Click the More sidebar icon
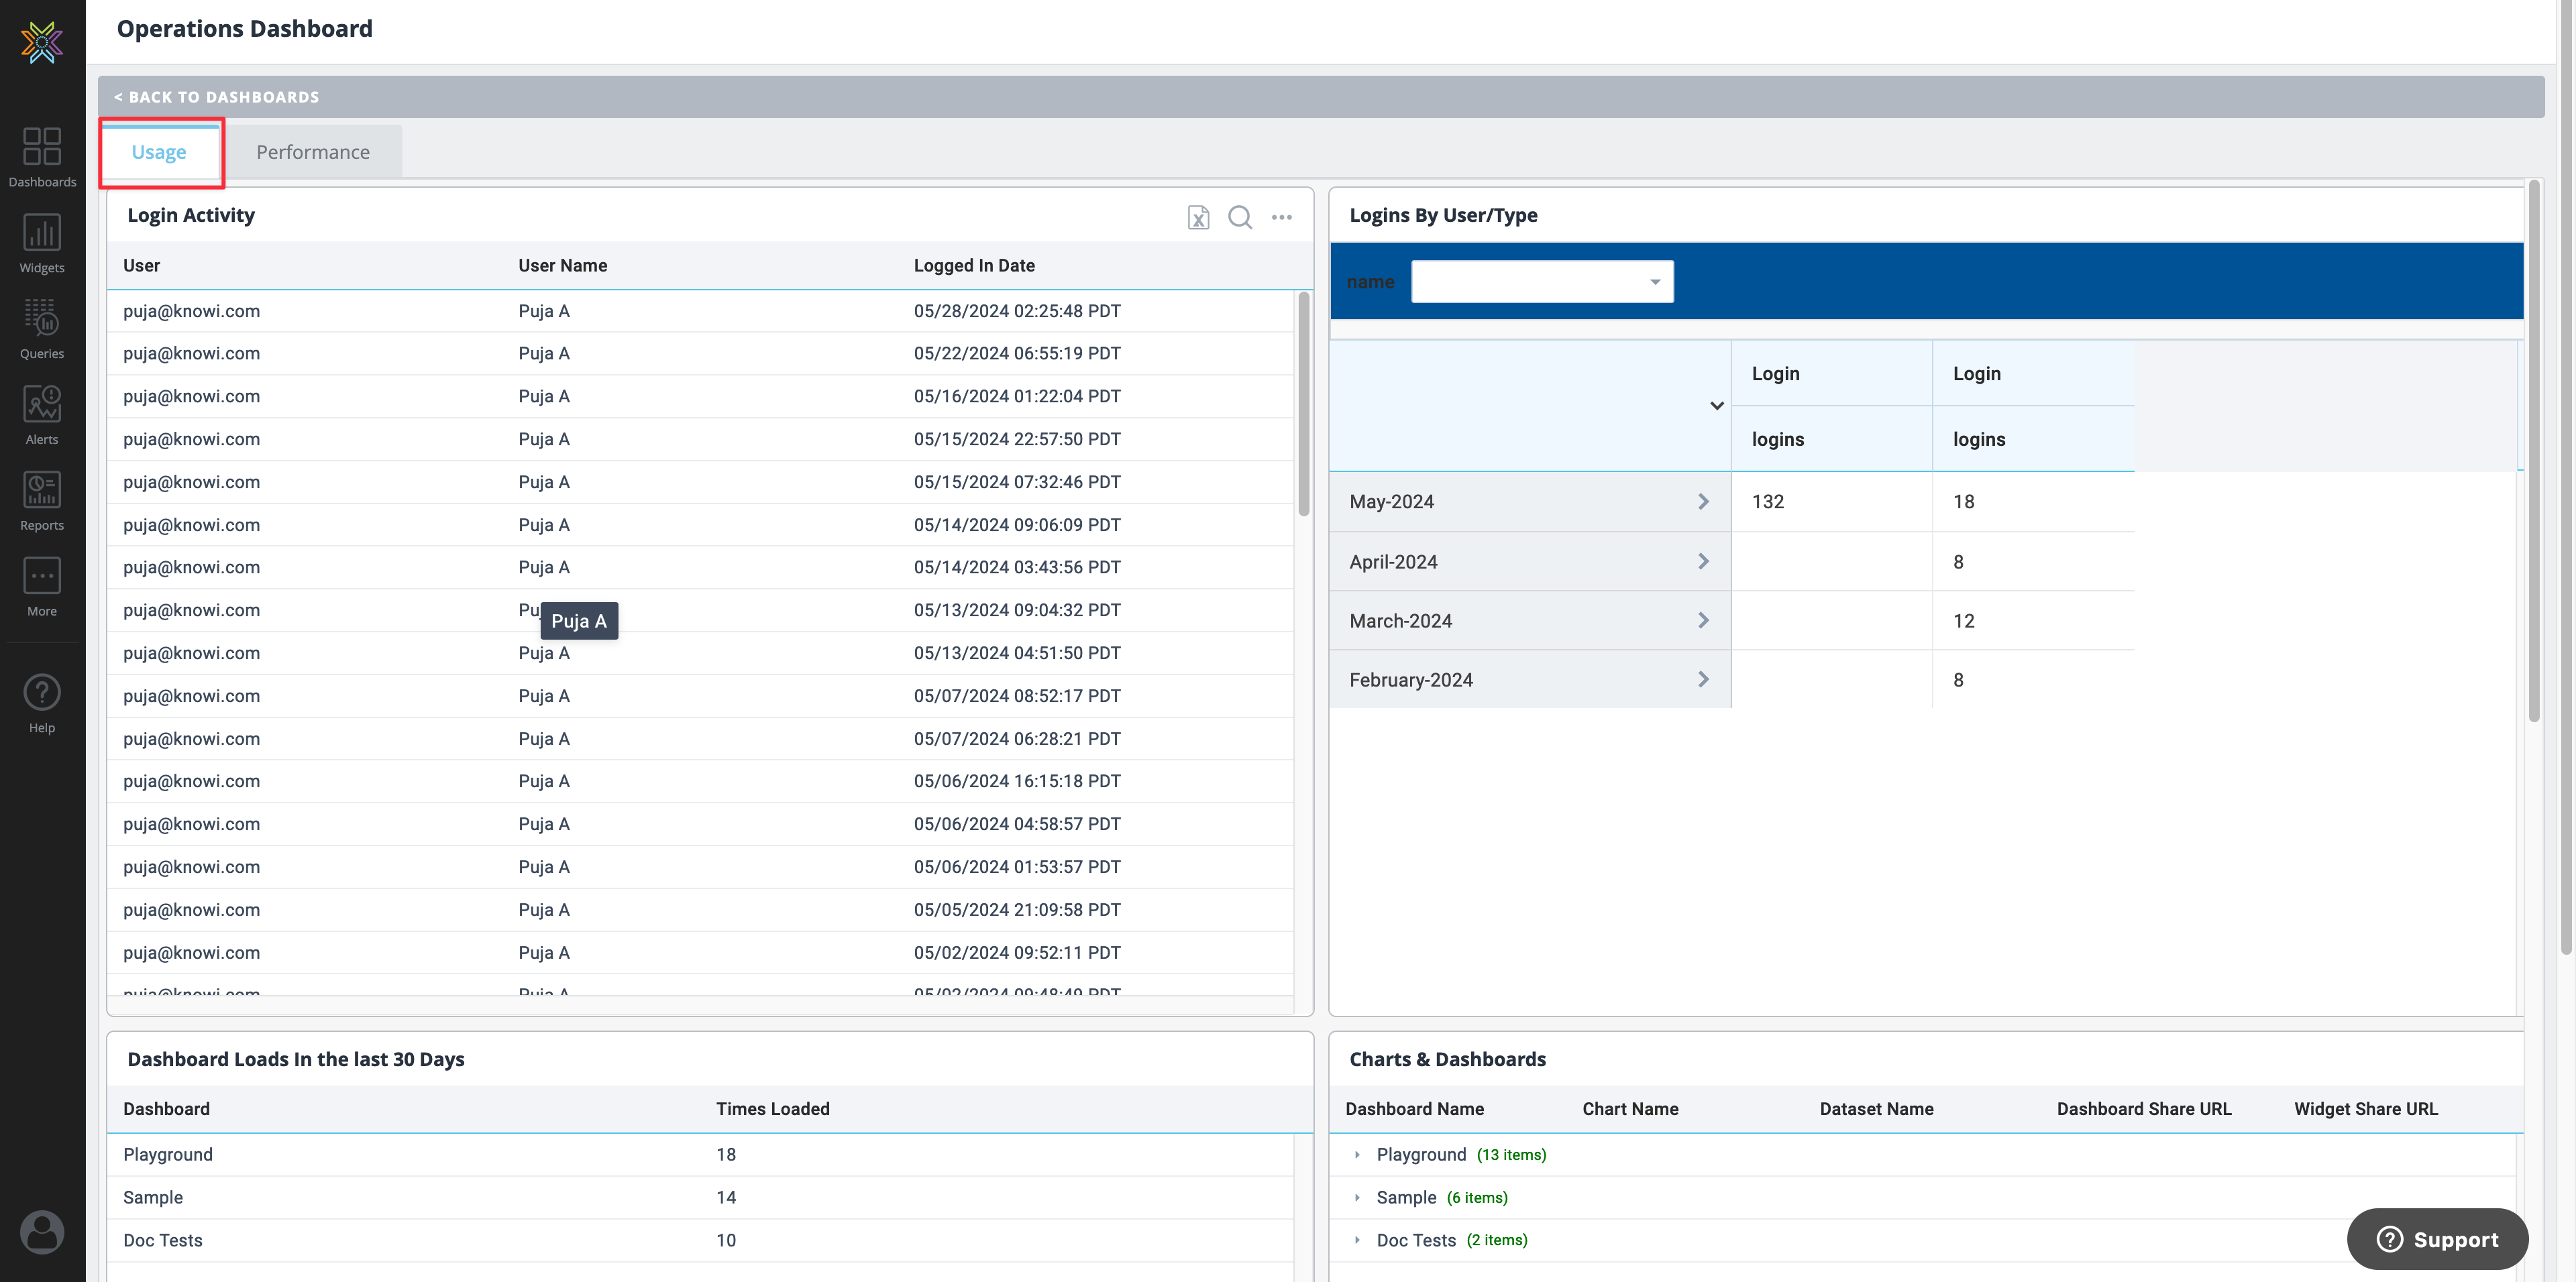This screenshot has height=1282, width=2576. click(x=42, y=585)
